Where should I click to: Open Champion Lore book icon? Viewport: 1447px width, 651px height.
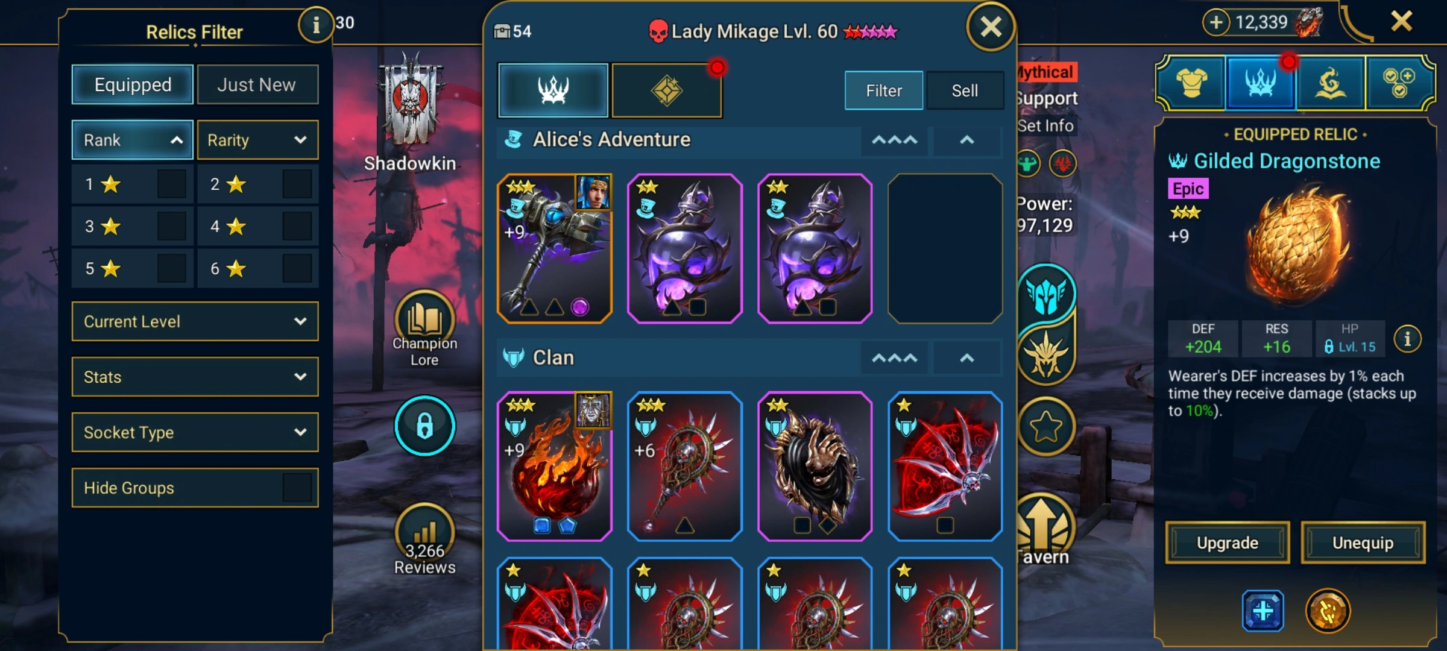tap(424, 319)
